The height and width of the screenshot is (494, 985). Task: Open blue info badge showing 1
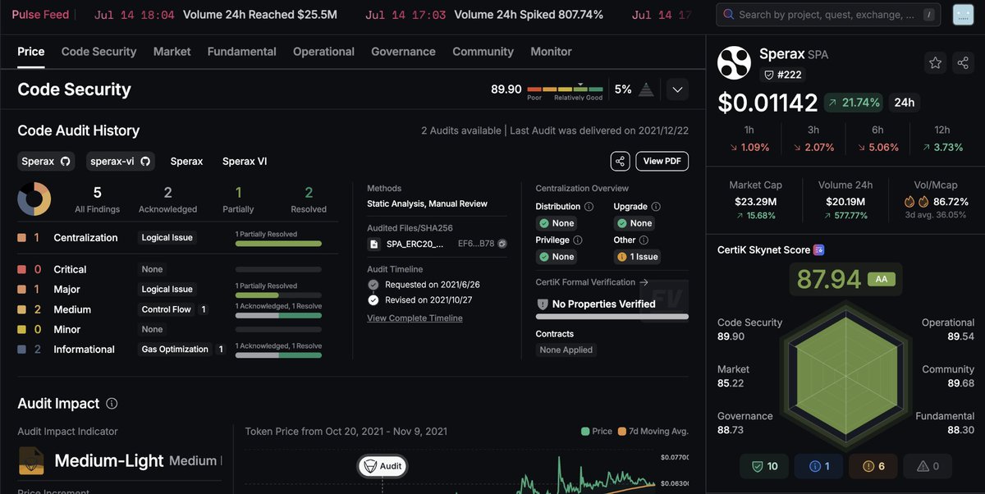819,466
